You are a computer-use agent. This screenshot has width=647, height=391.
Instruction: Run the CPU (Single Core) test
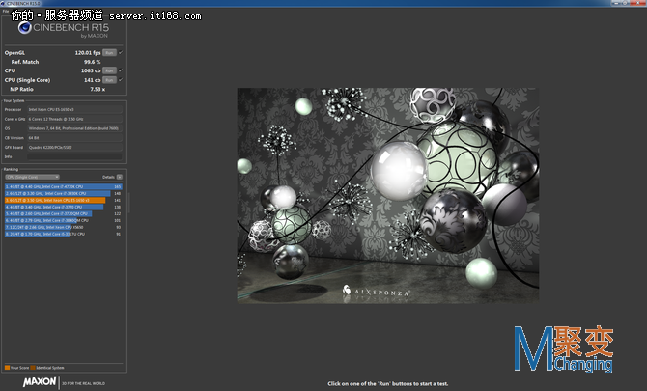coord(109,80)
